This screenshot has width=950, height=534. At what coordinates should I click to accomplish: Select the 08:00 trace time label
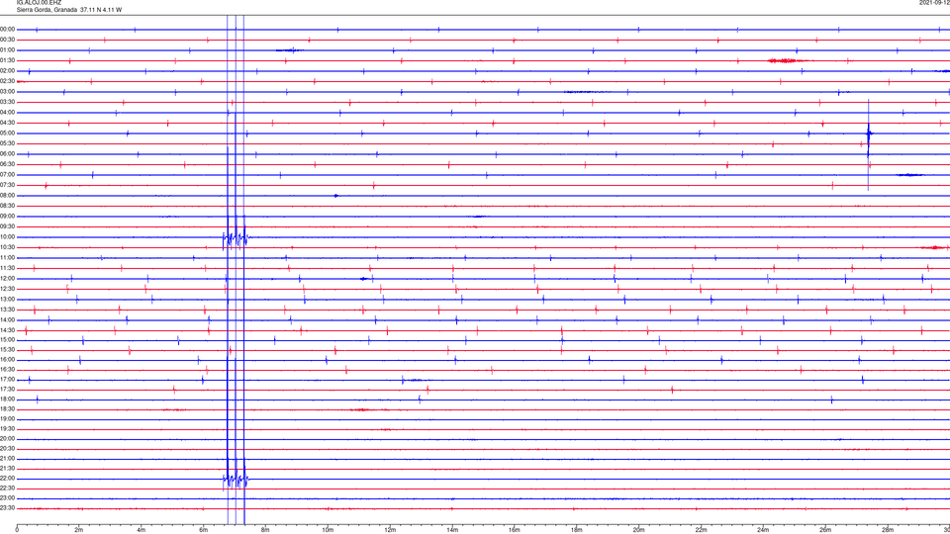click(x=8, y=196)
